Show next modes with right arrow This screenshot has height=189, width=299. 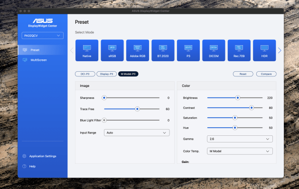tap(280, 50)
